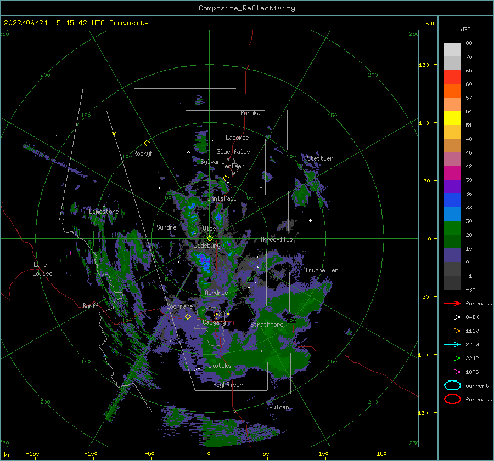The width and height of the screenshot is (494, 461).
Task: Click the magenta 18TS arrow legend icon
Action: [453, 372]
